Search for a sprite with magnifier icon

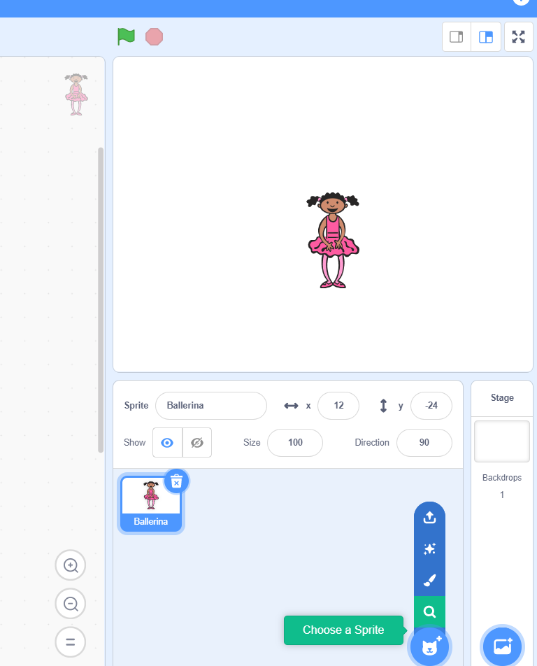click(x=429, y=612)
